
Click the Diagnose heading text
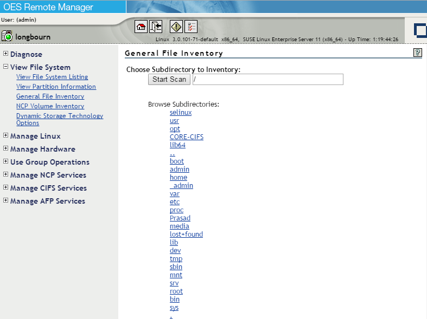point(26,54)
